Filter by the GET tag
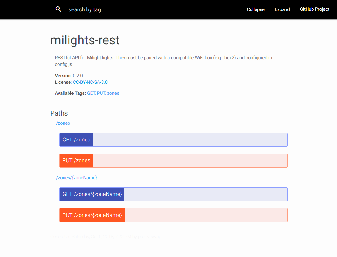The width and height of the screenshot is (337, 257). tap(91, 93)
